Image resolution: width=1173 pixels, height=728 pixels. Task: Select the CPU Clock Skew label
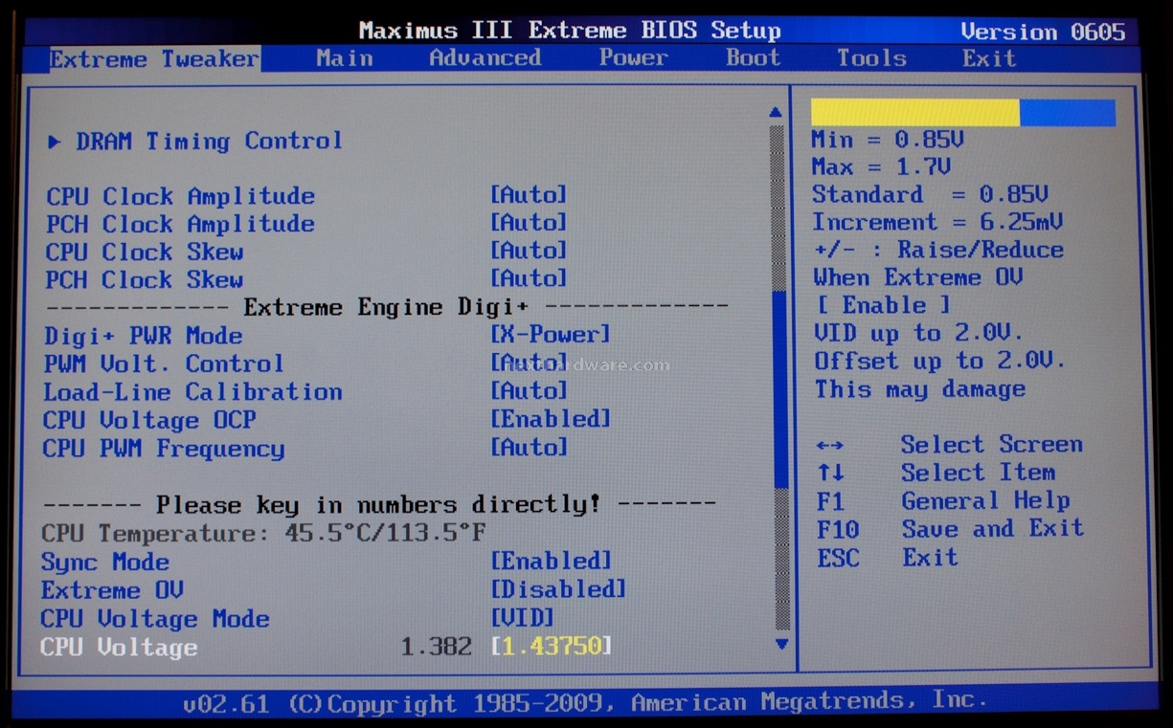point(145,252)
